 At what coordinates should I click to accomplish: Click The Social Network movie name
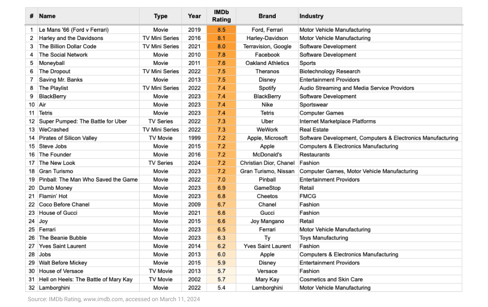[63, 55]
